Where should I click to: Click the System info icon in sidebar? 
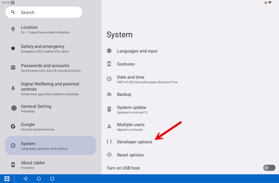13,146
